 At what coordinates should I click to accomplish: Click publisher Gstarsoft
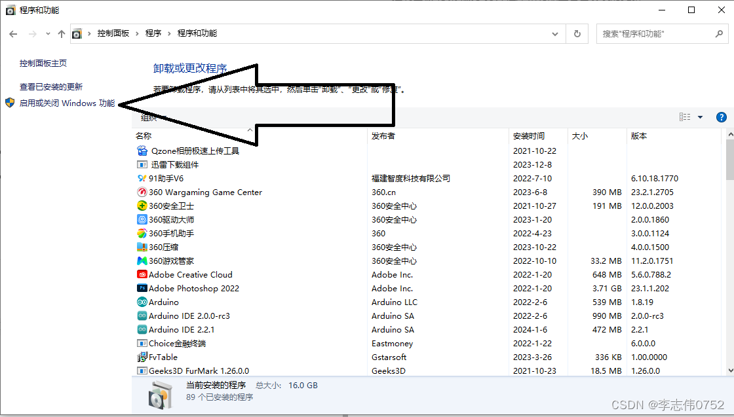pyautogui.click(x=389, y=357)
